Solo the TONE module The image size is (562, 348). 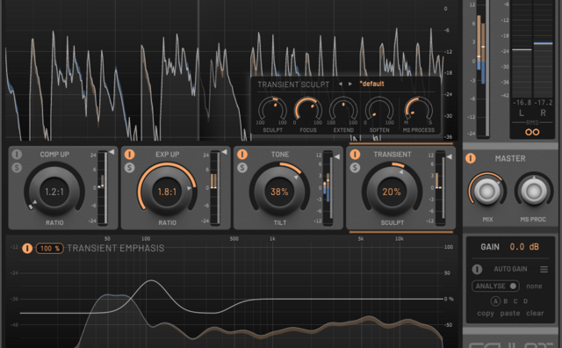tap(242, 168)
